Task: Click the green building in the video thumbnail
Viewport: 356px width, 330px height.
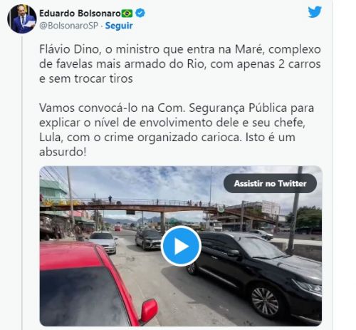Action: point(53,190)
